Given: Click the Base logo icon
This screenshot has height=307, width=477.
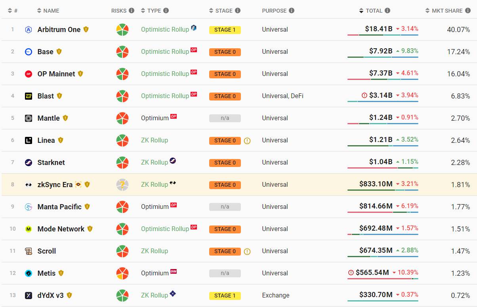Looking at the screenshot, I should pyautogui.click(x=29, y=52).
